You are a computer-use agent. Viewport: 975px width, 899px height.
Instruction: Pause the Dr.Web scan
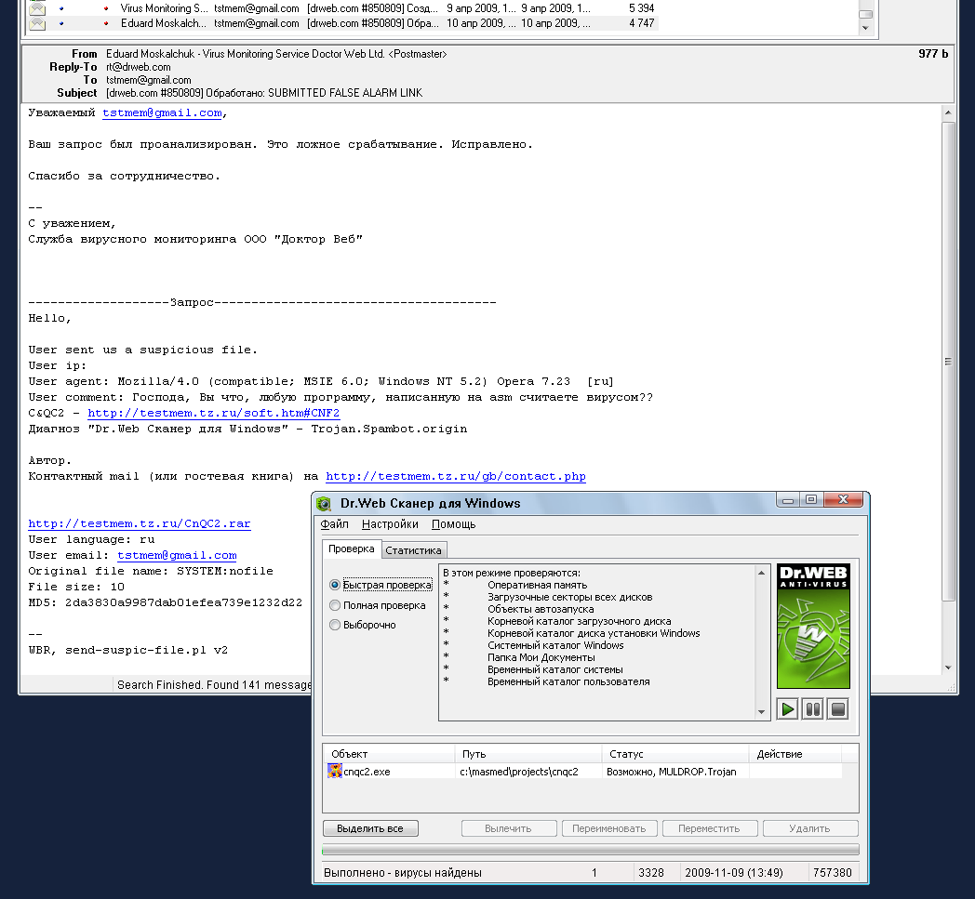coord(813,709)
